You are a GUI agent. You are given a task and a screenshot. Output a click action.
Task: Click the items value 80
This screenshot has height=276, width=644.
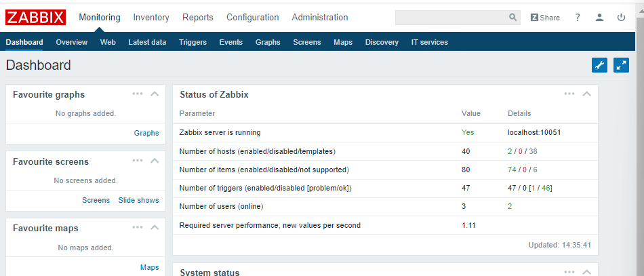click(466, 170)
